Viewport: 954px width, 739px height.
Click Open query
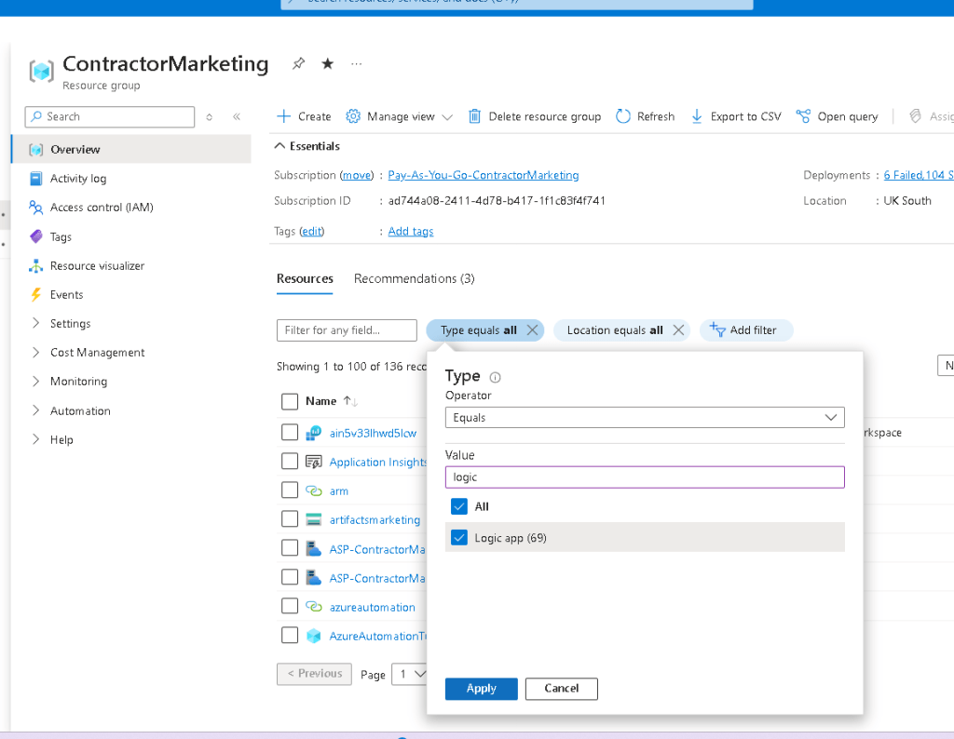click(838, 116)
